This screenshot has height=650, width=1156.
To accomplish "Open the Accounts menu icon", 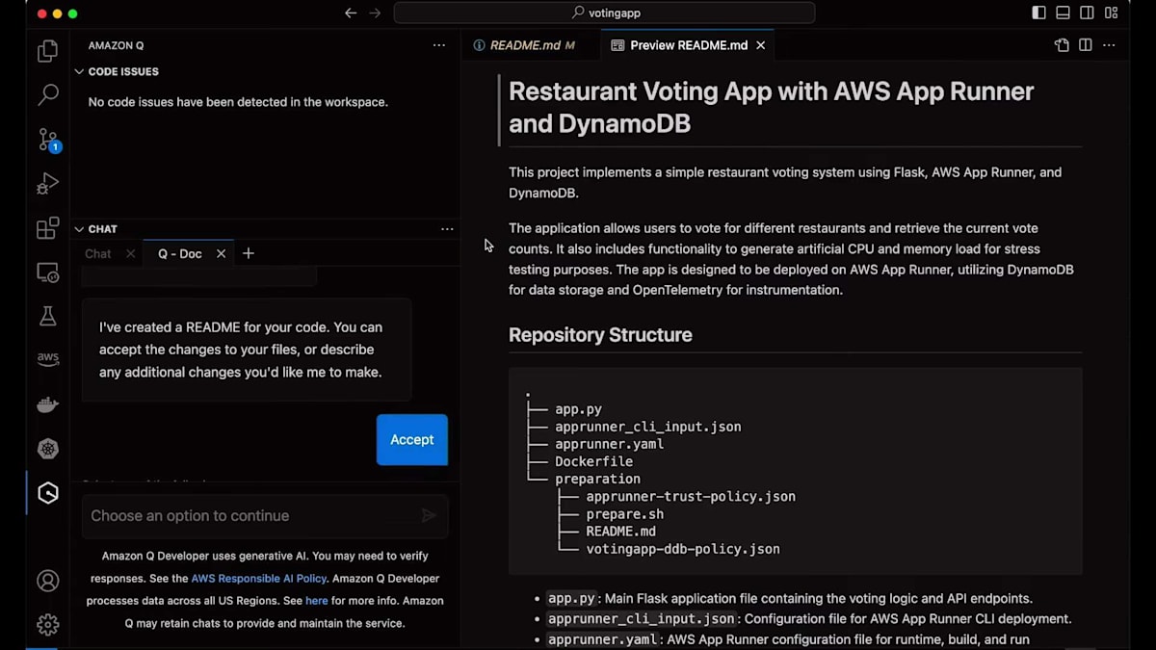I will (x=47, y=581).
